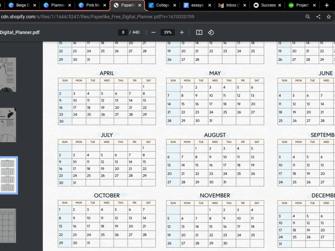Close the Pink Ma tab
Screen dimensions: 335x251
(105, 5)
